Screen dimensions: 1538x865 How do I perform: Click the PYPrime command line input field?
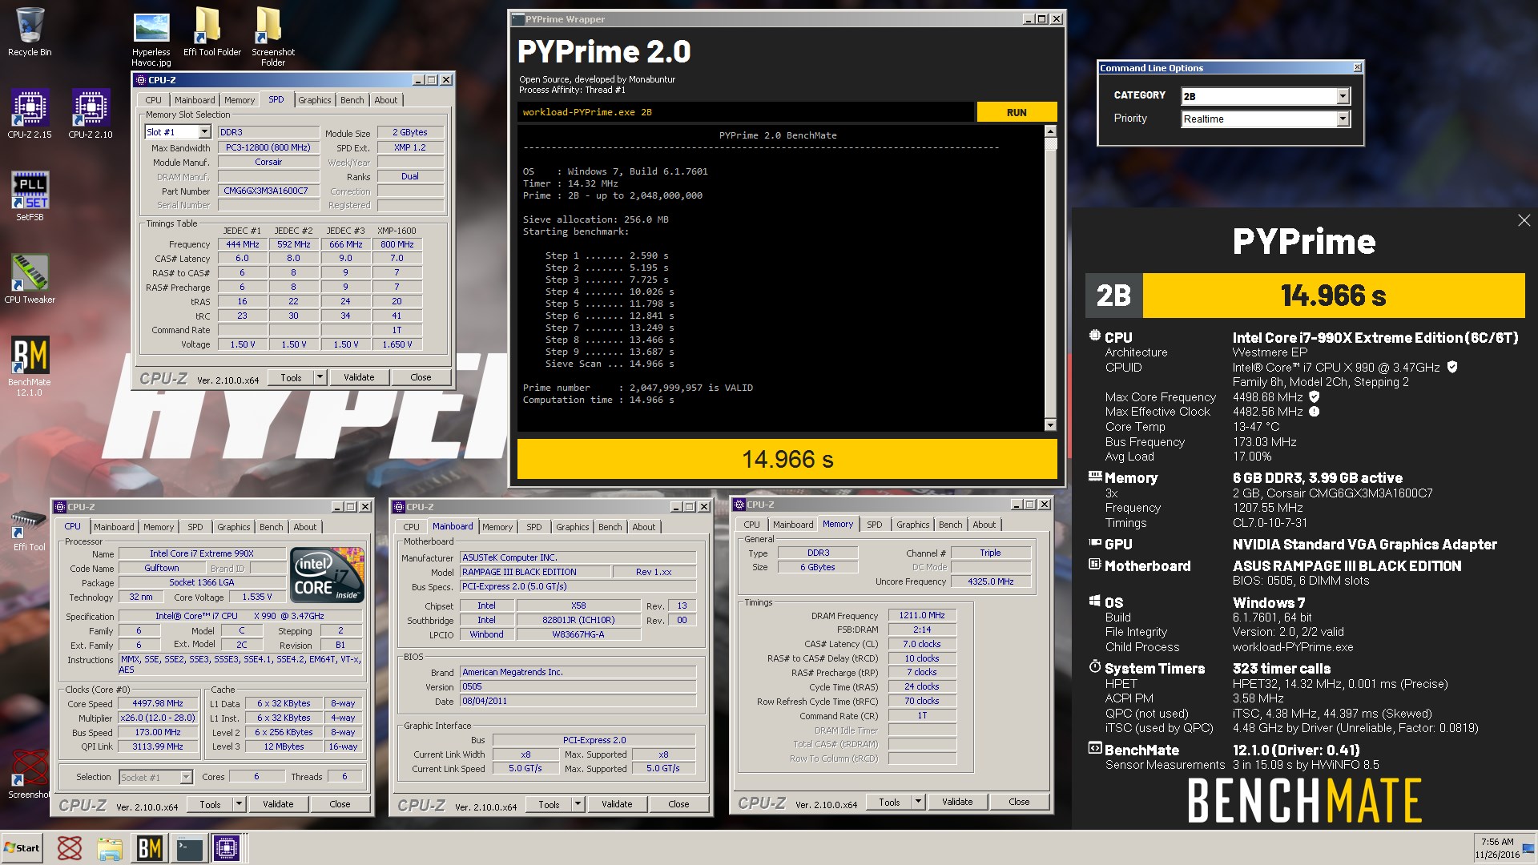[746, 112]
